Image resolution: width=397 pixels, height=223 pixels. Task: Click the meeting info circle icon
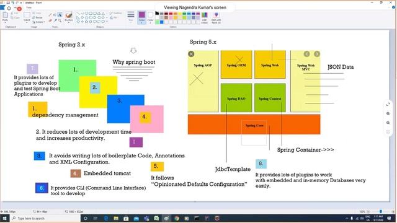9,8
